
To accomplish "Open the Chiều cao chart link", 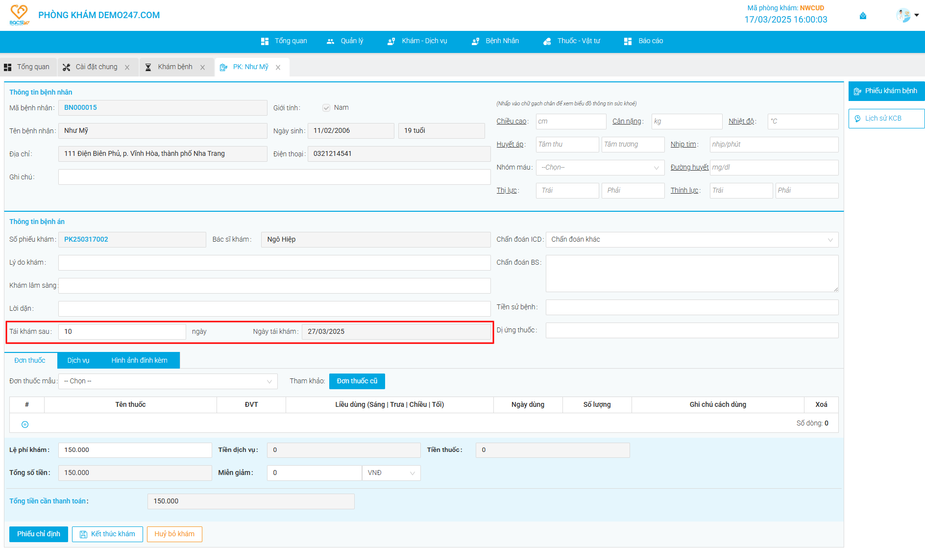I will (x=511, y=122).
